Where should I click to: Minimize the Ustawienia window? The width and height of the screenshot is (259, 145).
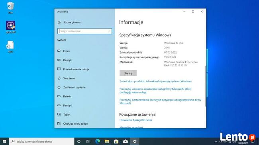click(184, 12)
